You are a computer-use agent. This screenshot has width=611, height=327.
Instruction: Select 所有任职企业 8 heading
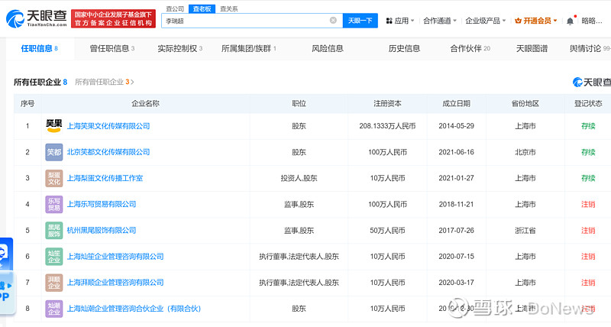(40, 82)
